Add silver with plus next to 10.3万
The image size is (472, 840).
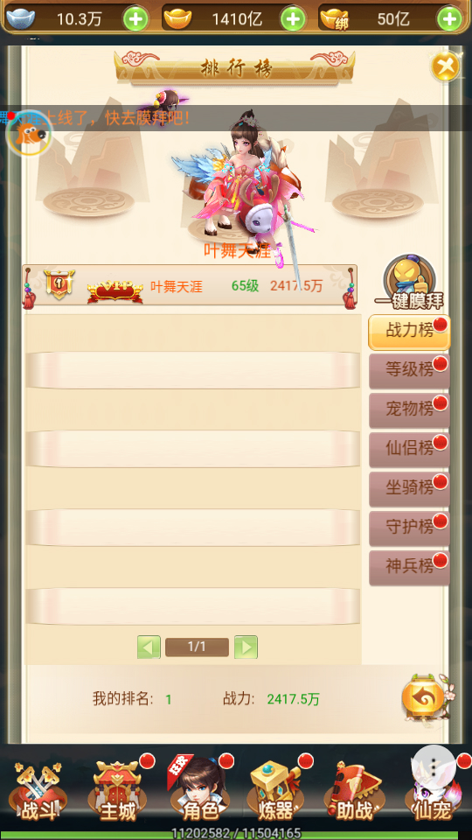point(136,20)
